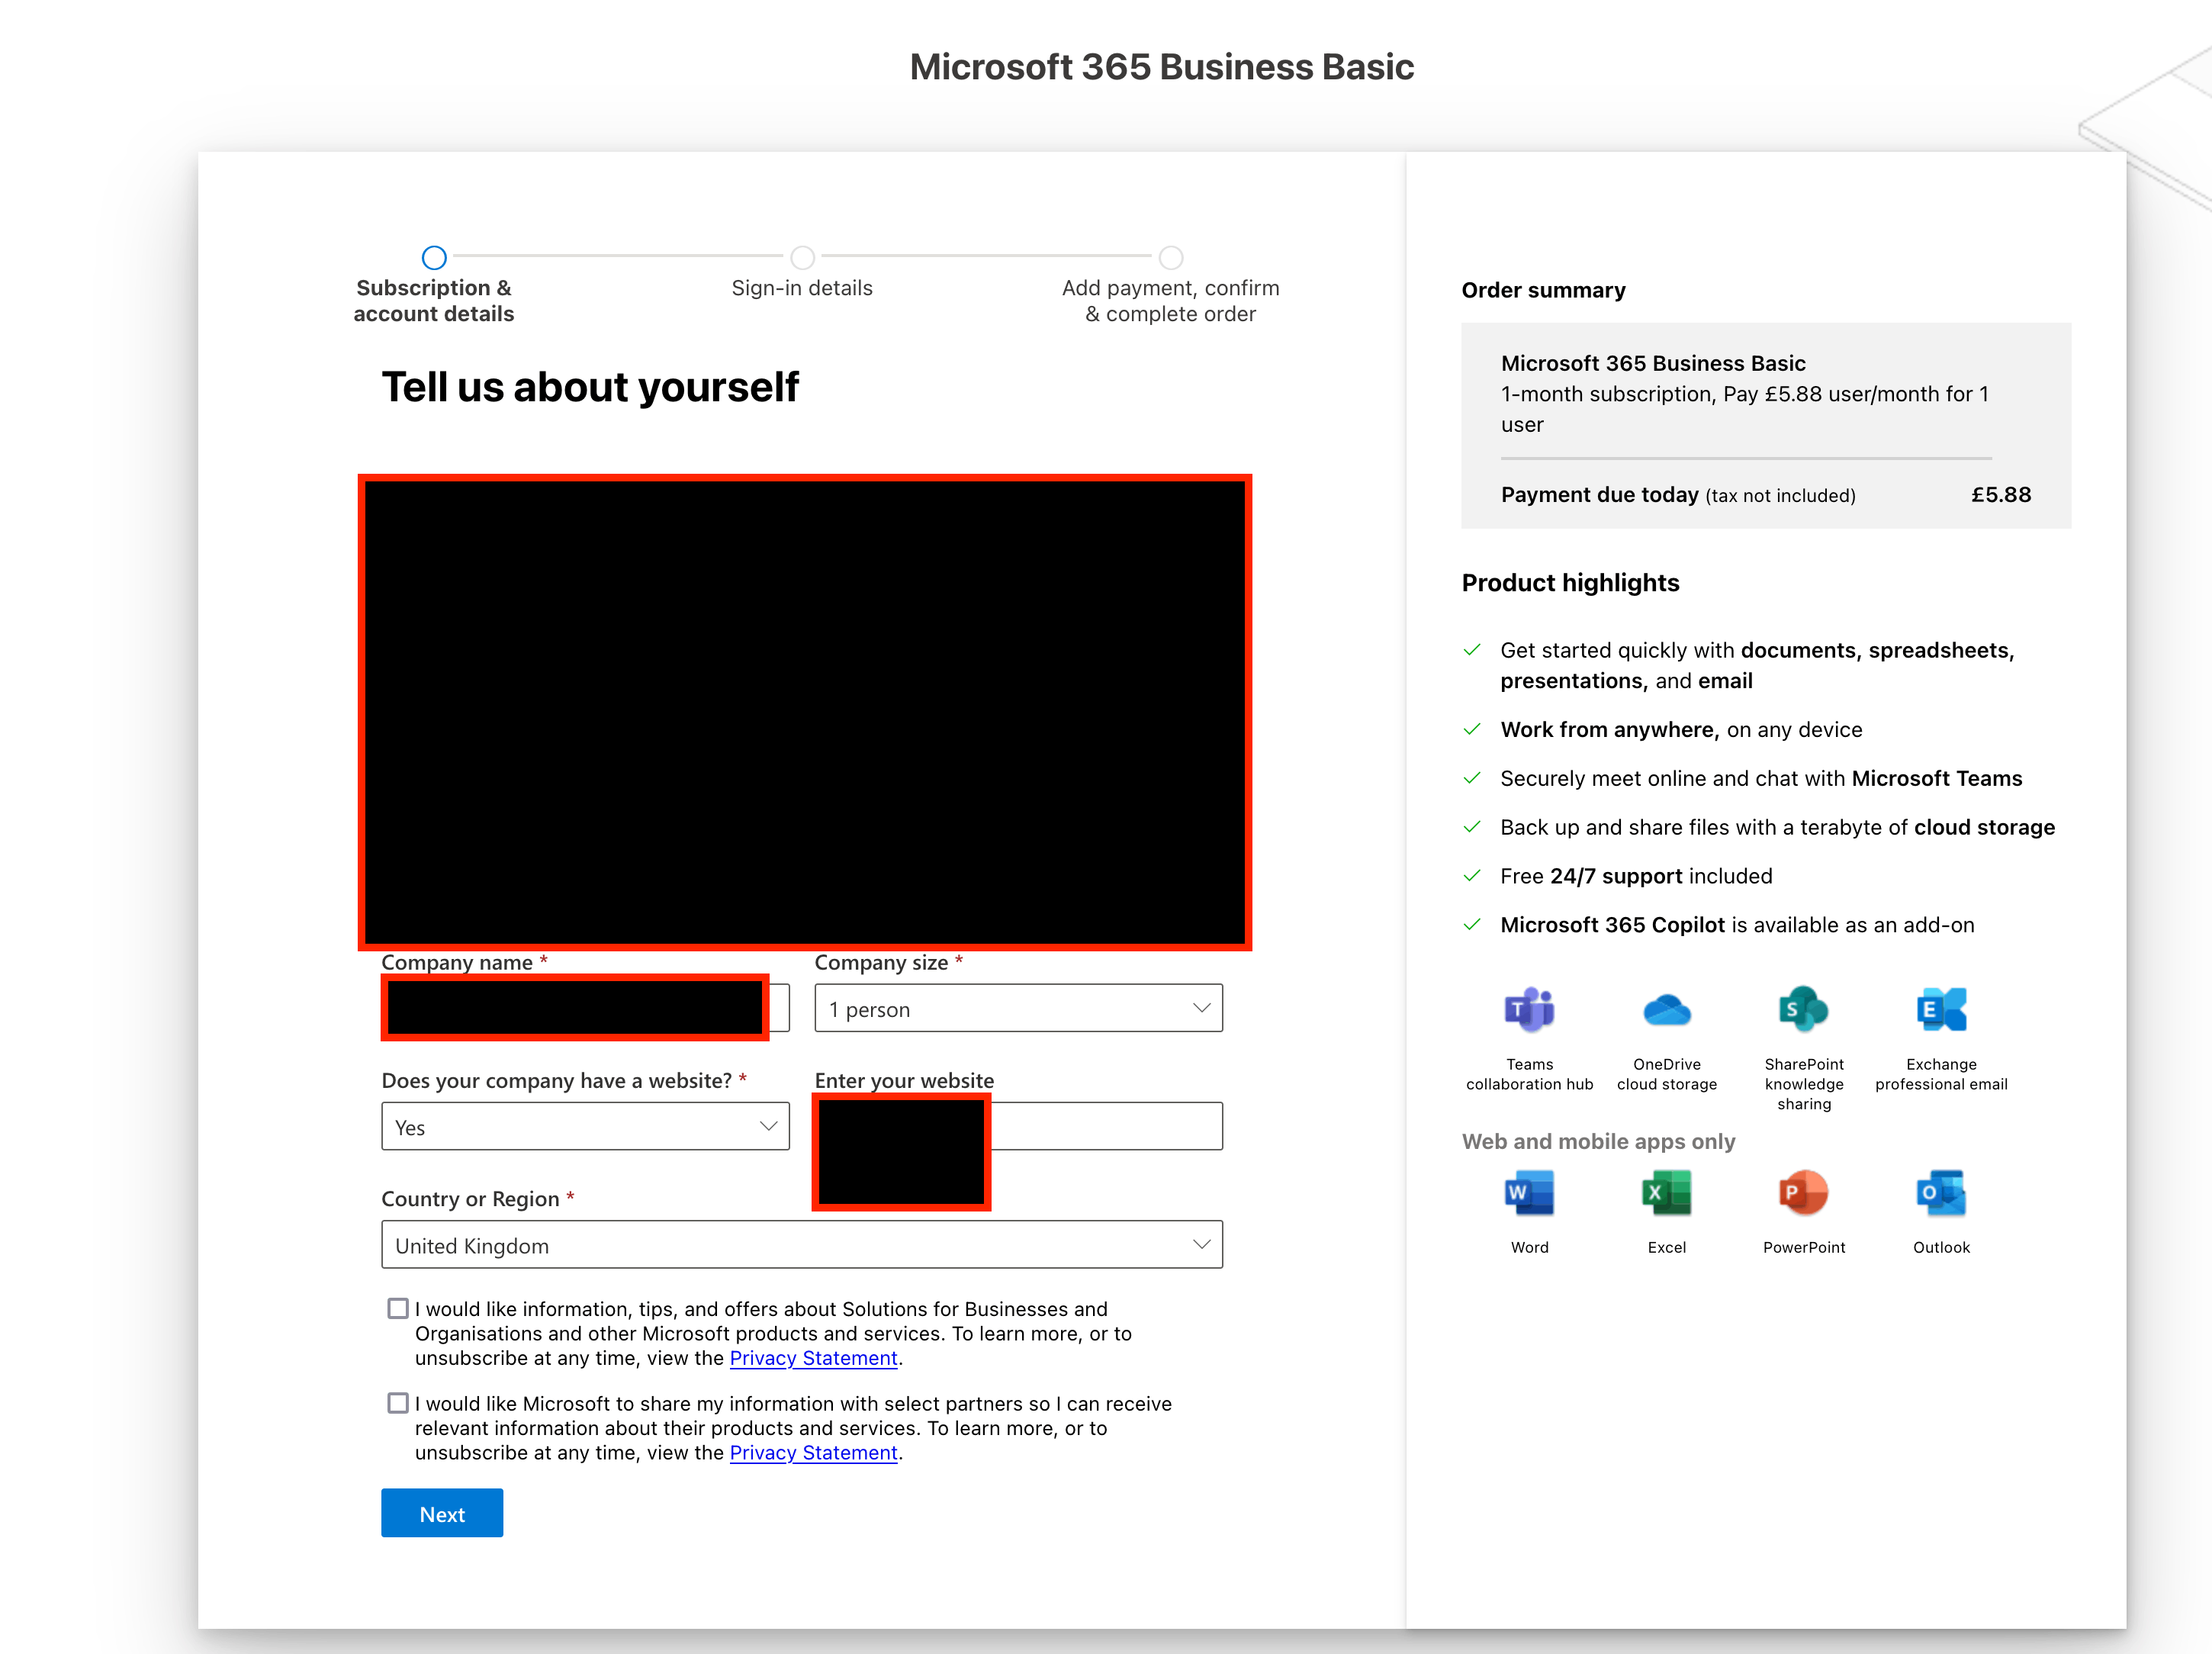Click the cloud storage backup highlight
This screenshot has width=2212, height=1654.
[x=1777, y=828]
